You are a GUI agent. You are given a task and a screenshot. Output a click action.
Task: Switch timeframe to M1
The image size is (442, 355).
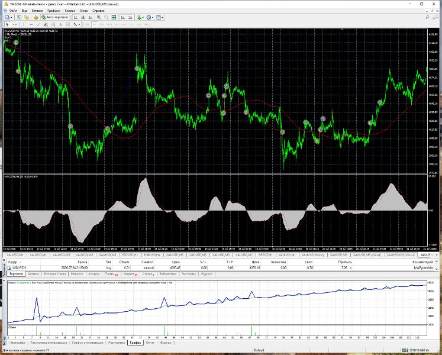point(87,24)
